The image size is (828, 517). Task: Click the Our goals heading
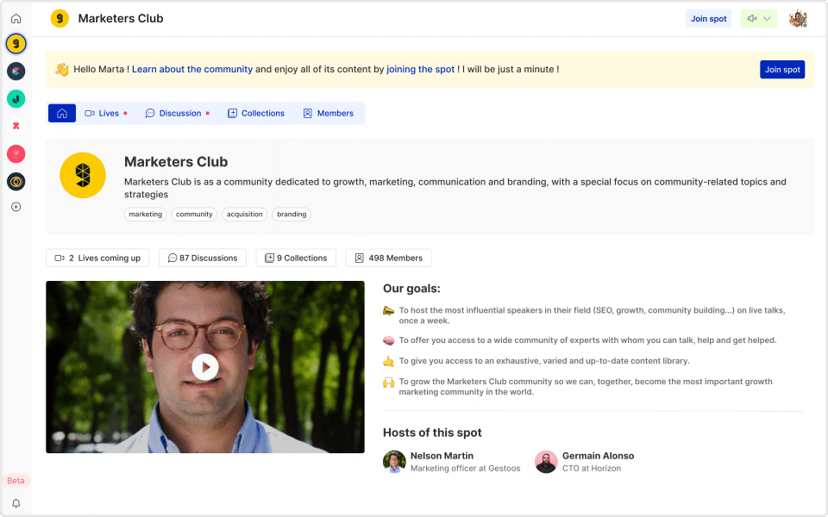point(411,289)
